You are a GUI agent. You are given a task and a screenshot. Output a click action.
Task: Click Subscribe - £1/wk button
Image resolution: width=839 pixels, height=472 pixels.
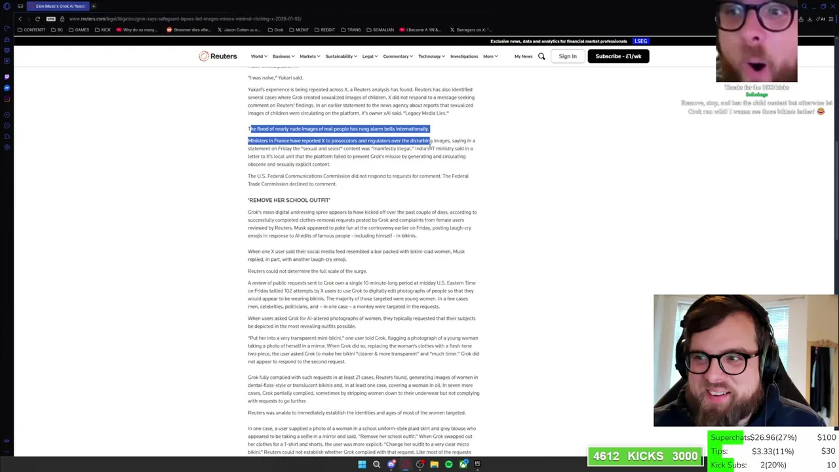pyautogui.click(x=618, y=56)
